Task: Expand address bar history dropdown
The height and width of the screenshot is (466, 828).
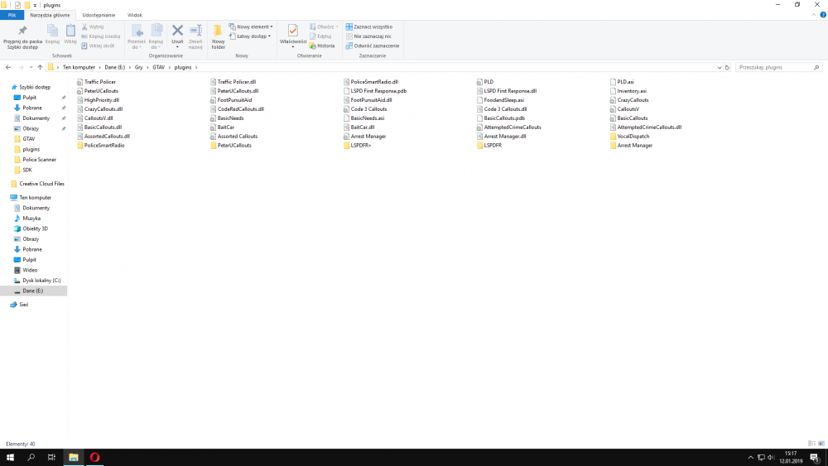Action: 720,68
